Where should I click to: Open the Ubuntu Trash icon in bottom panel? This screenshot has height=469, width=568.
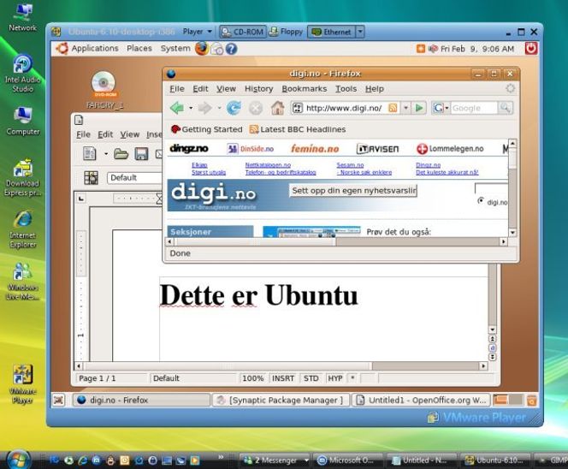531,401
